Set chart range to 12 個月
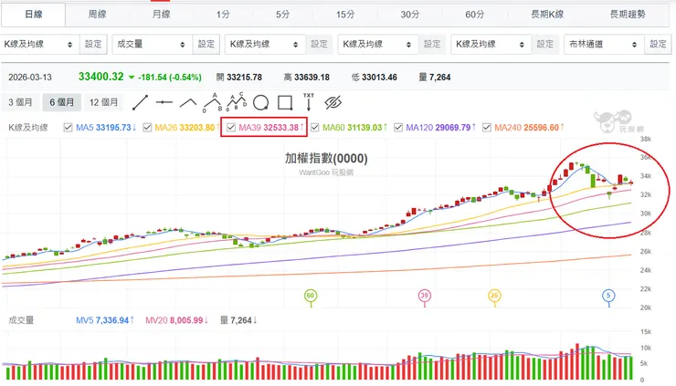 103,102
